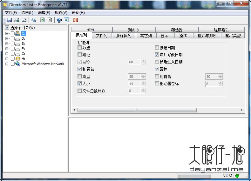
Task: Uncheck the 扩展名 column checkbox
Action: click(x=79, y=69)
